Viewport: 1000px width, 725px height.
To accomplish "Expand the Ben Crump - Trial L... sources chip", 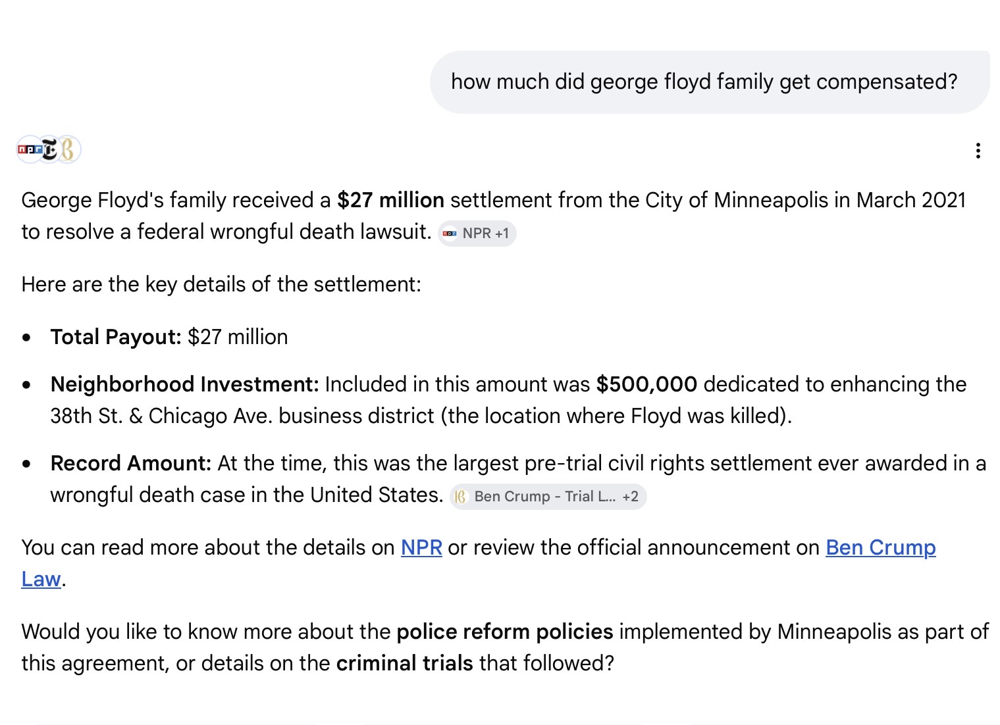I will point(548,497).
